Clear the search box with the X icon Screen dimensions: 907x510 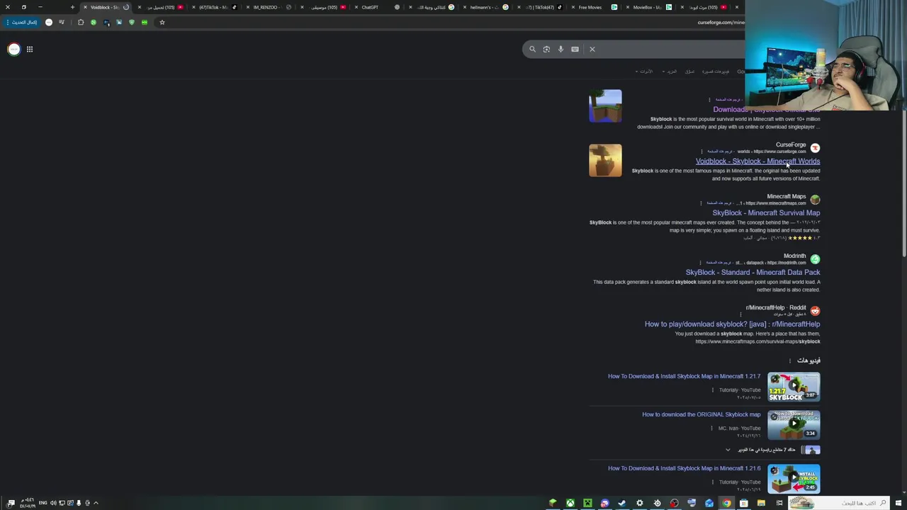592,49
